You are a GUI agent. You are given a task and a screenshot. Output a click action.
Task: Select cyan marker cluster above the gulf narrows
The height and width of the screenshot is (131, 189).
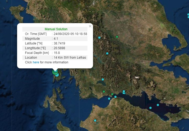point(124,92)
